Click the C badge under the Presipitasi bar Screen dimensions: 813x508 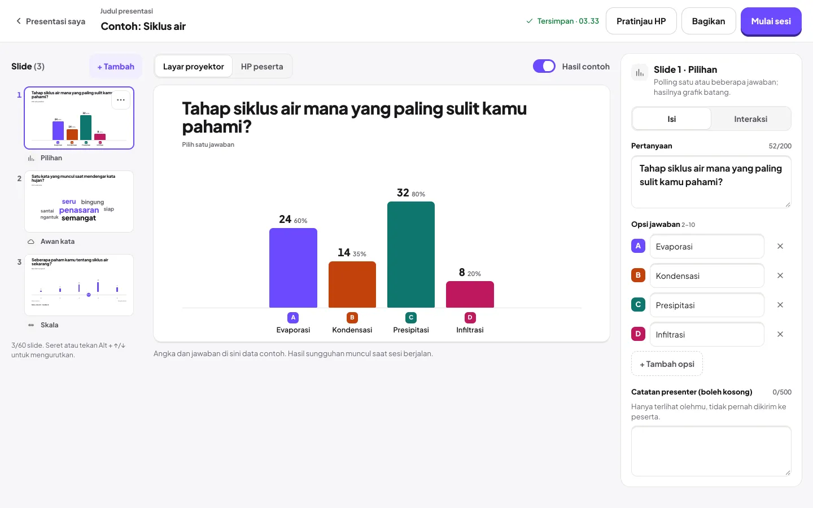click(411, 318)
